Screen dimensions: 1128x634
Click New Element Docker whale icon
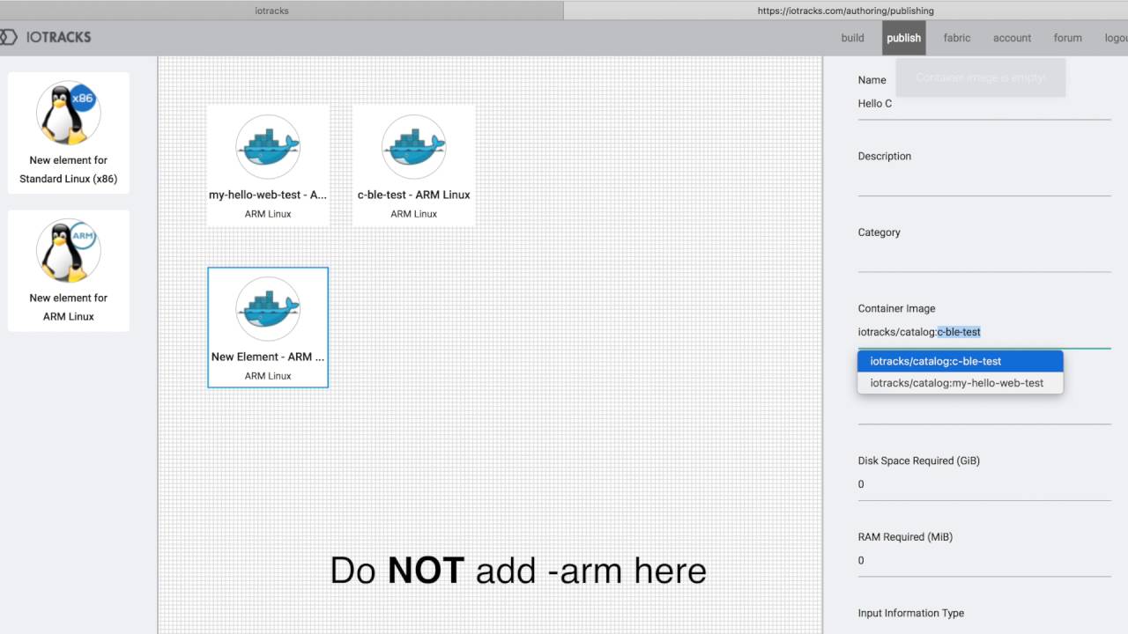coord(268,308)
